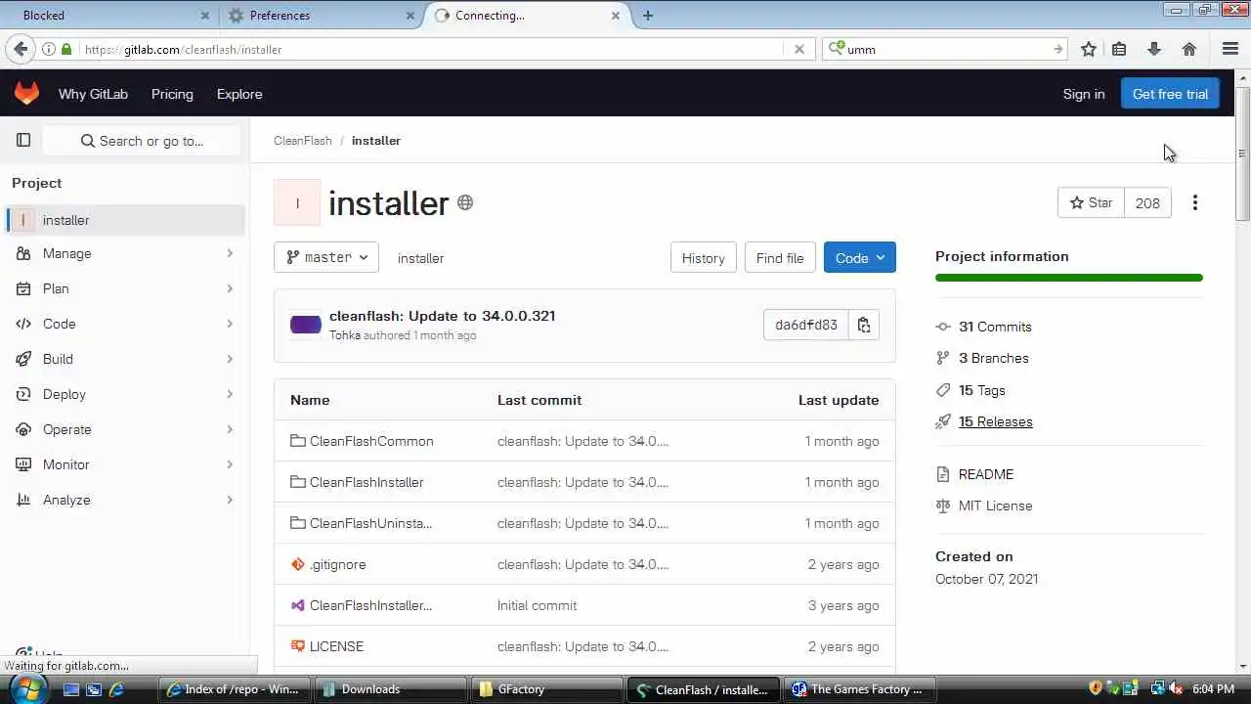Open Why GitLab menu item
The width and height of the screenshot is (1251, 704).
93,94
